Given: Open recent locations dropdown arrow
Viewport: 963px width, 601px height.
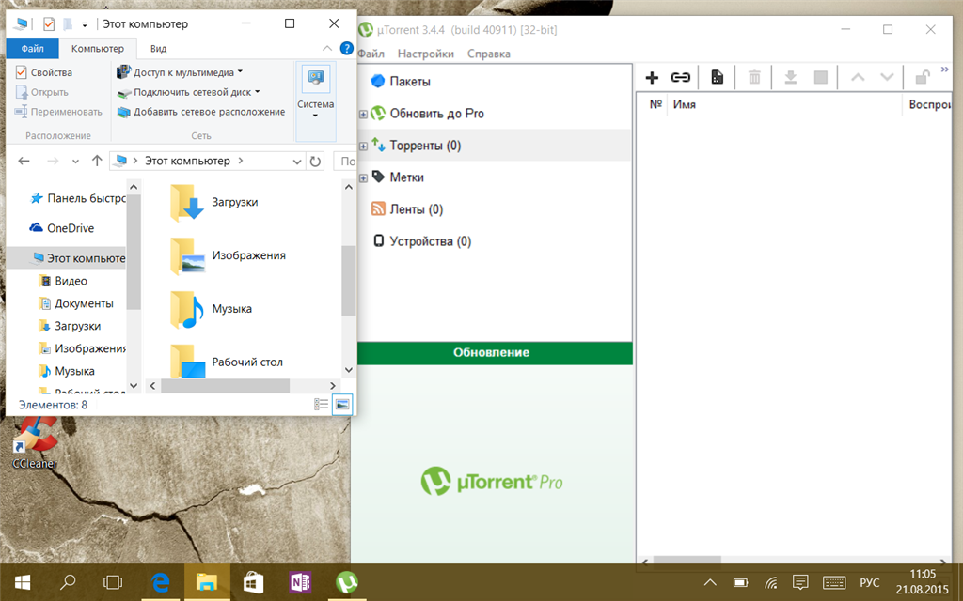Looking at the screenshot, I should coord(75,162).
